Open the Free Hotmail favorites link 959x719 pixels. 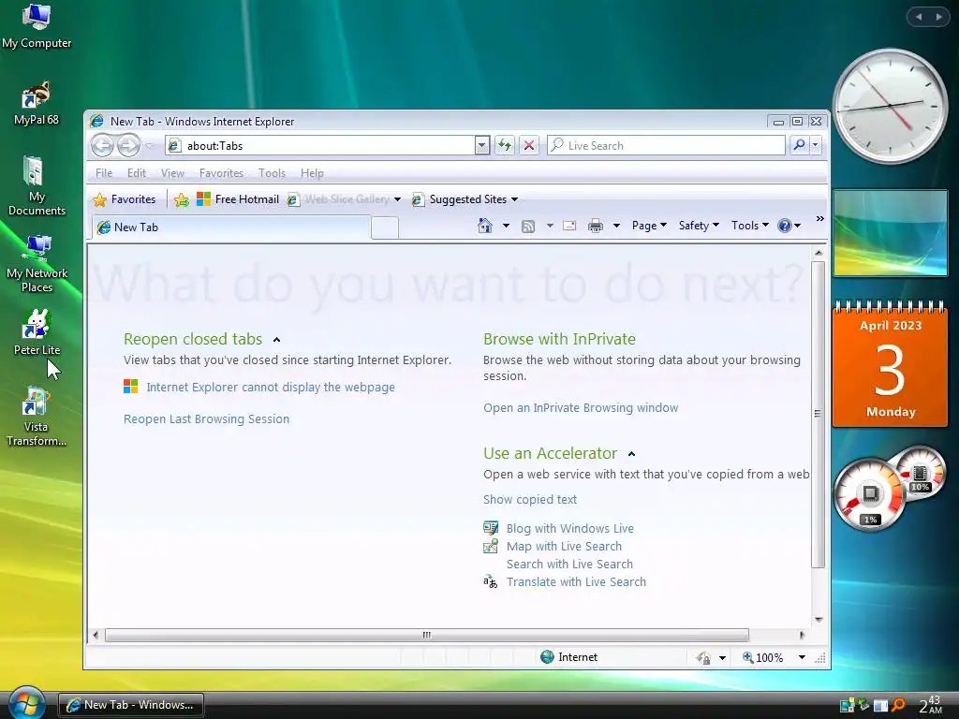pos(238,199)
